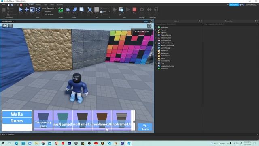Screen dimensions: 259x146
Task: Expand the Chat tree node
Action: (156, 63)
